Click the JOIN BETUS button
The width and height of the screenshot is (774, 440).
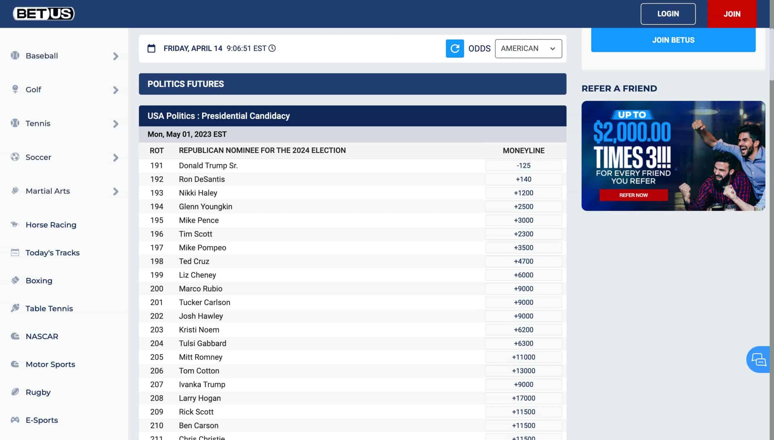click(673, 40)
